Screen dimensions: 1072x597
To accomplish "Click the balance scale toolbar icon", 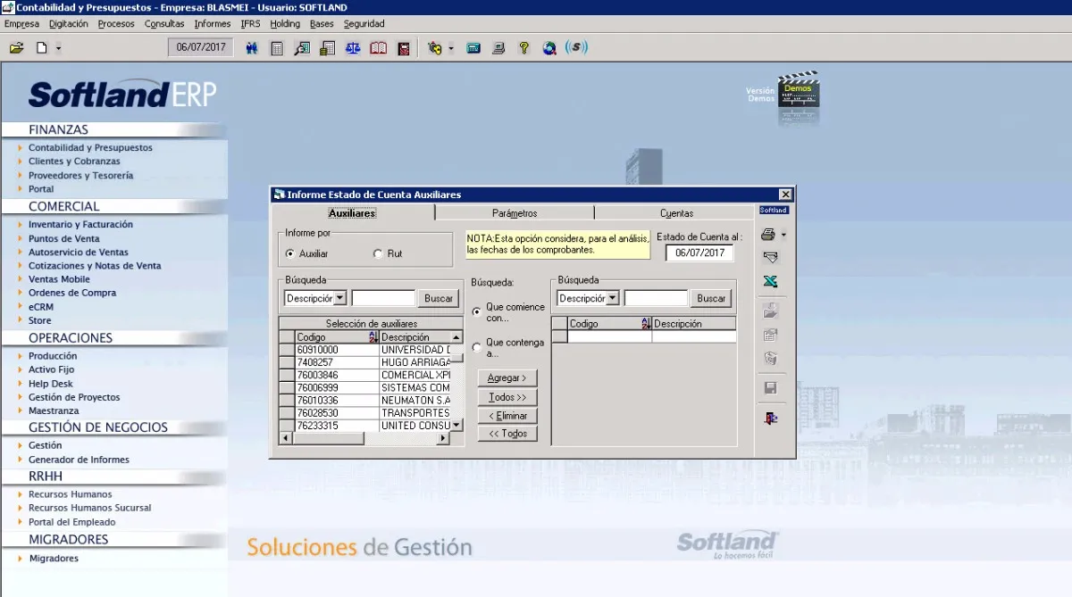I will [x=353, y=47].
